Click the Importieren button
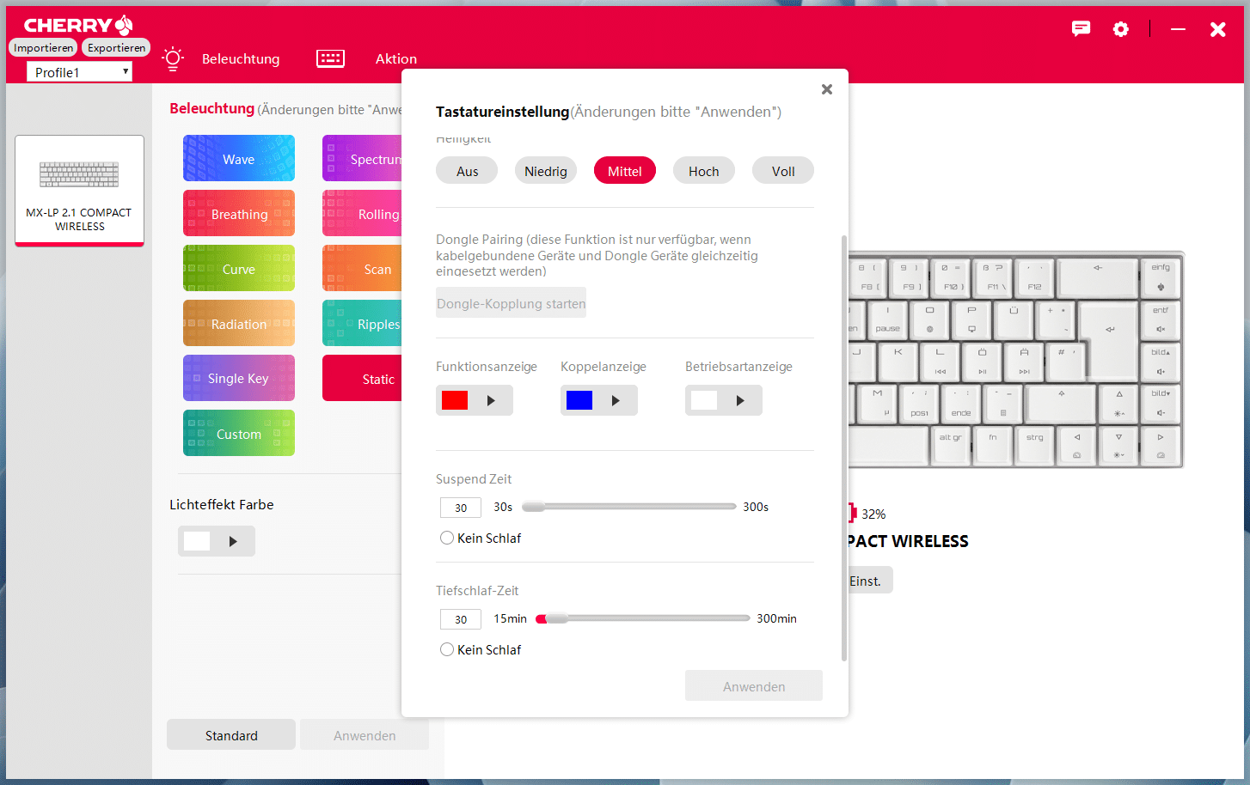This screenshot has height=785, width=1250. click(x=44, y=48)
